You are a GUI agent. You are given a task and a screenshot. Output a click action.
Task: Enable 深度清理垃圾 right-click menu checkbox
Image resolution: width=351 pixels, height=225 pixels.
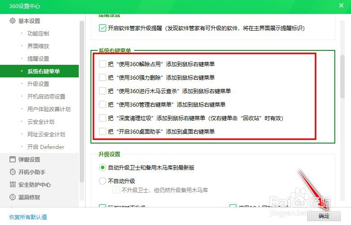point(103,118)
